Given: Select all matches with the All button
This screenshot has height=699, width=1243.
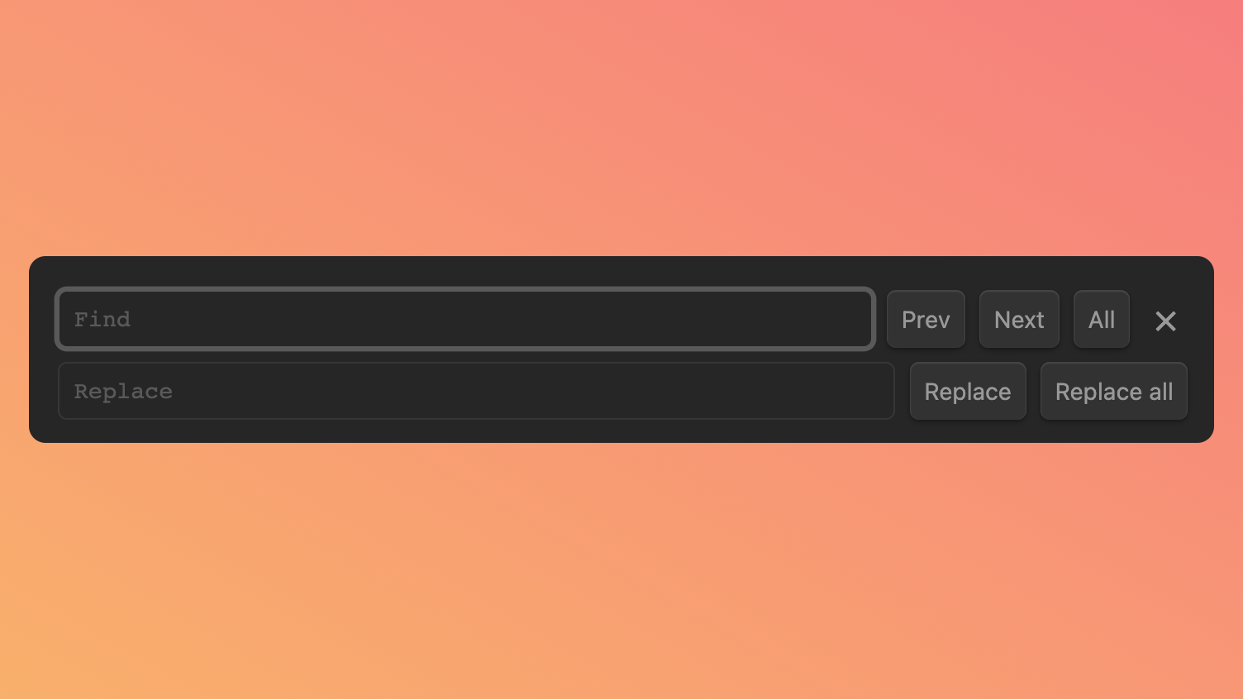Looking at the screenshot, I should click(x=1101, y=319).
